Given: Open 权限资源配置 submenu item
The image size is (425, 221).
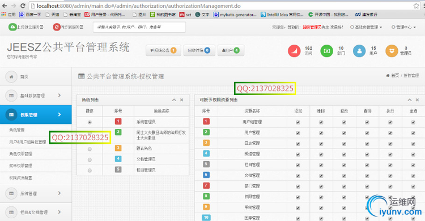Looking at the screenshot, I should click(x=20, y=177).
